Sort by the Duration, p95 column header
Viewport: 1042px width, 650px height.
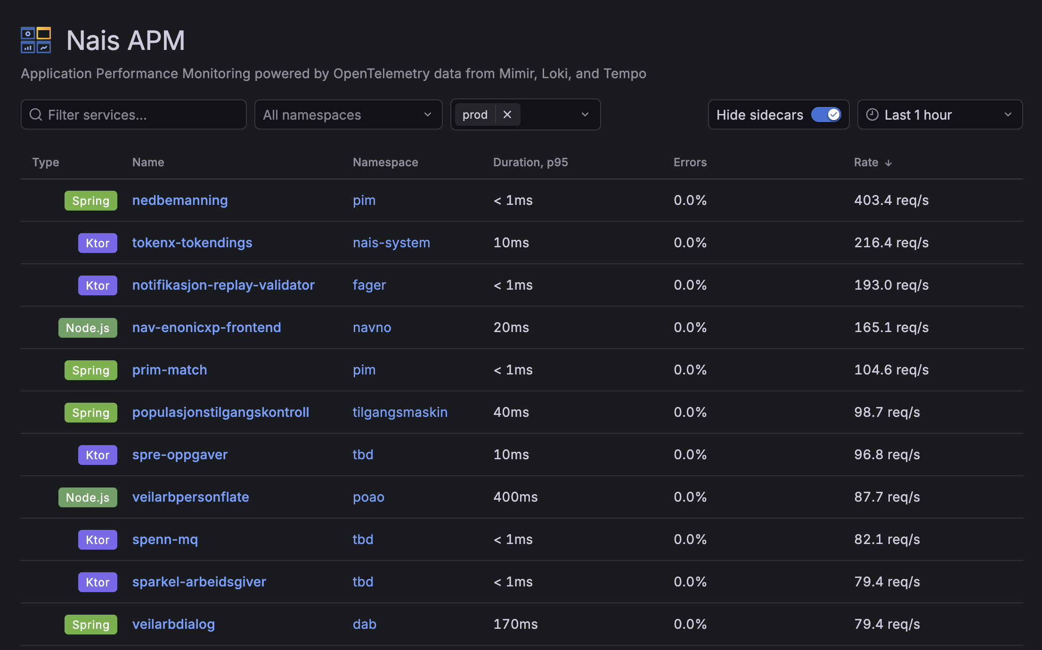[530, 162]
